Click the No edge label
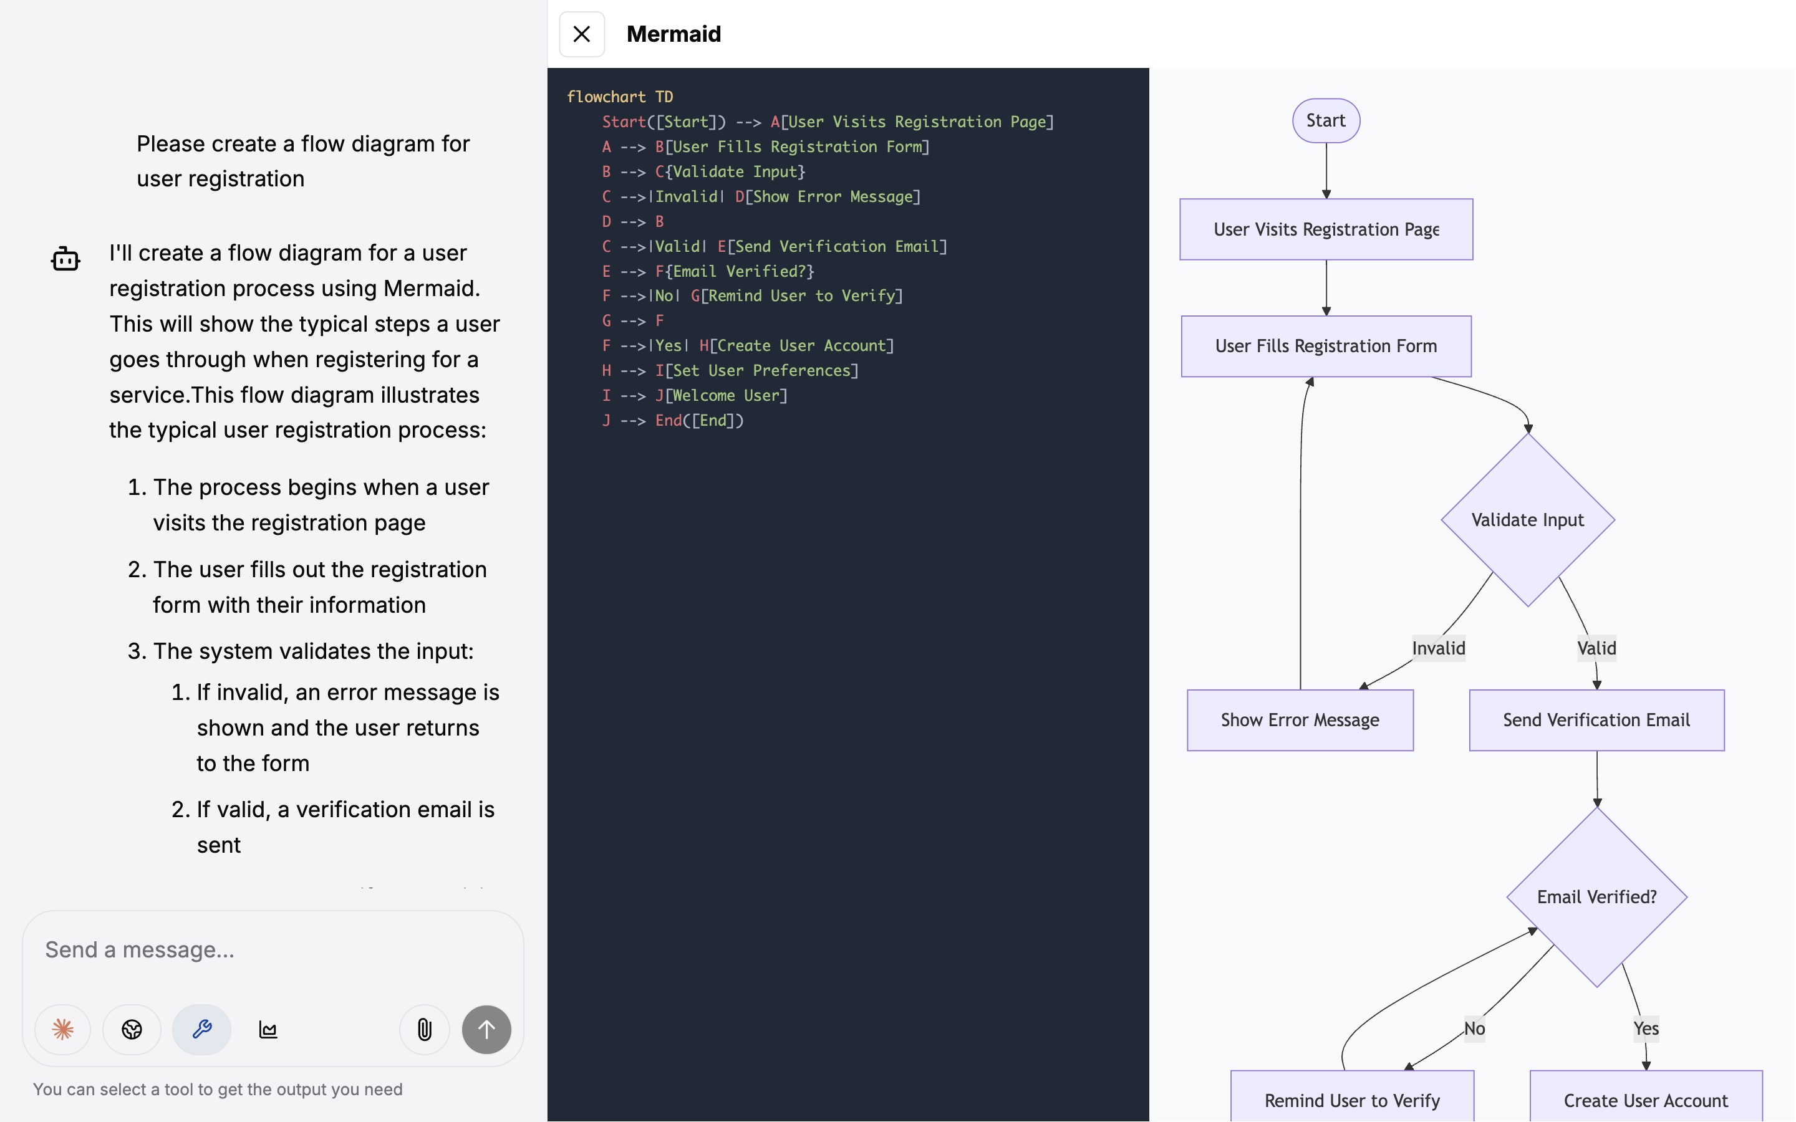The height and width of the screenshot is (1122, 1796). (x=1474, y=1028)
